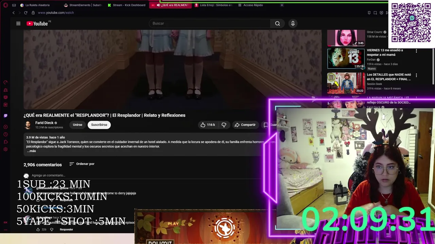Open GX Control speedometer in sidebar
The width and height of the screenshot is (435, 244).
coord(5,82)
